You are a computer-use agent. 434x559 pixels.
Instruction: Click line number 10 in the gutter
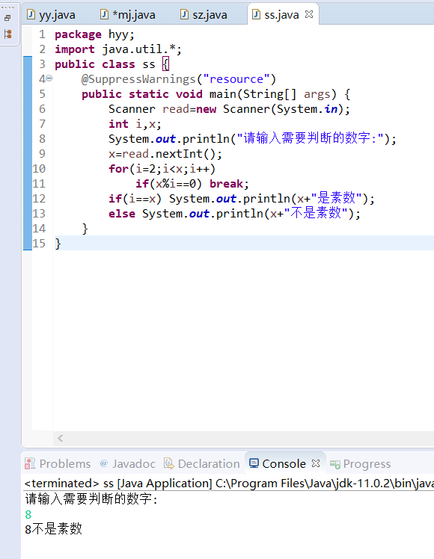(x=39, y=169)
